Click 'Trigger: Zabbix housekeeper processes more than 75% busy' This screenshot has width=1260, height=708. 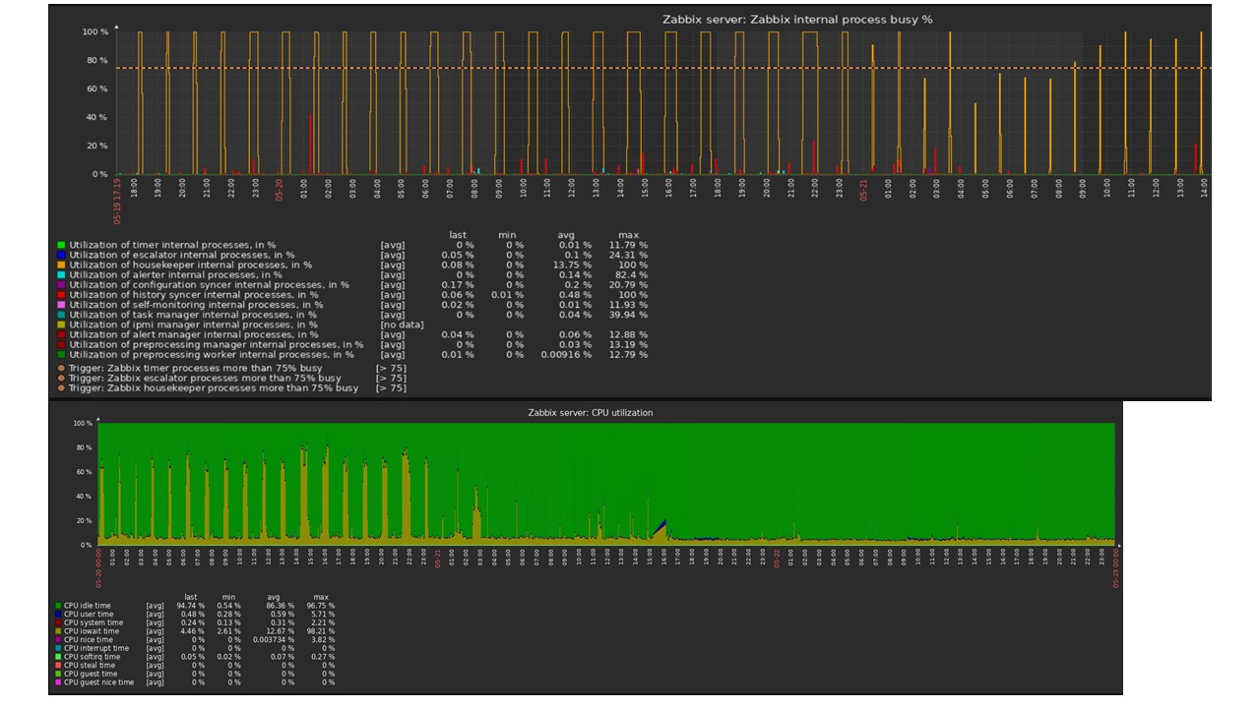(214, 387)
